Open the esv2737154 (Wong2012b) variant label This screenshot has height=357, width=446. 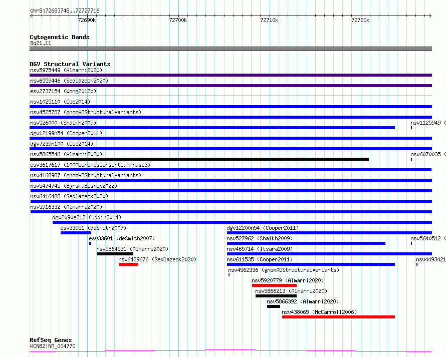pyautogui.click(x=63, y=91)
